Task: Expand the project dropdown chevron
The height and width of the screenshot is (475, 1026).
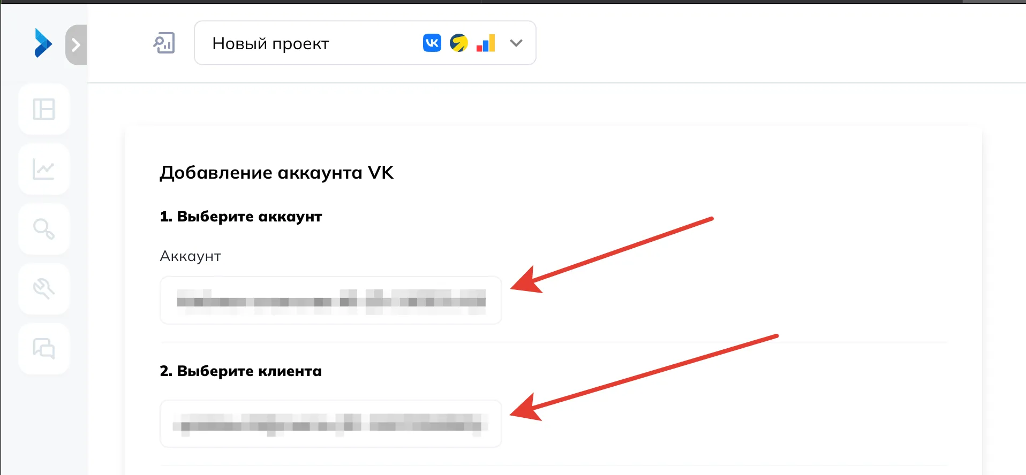Action: click(x=516, y=43)
